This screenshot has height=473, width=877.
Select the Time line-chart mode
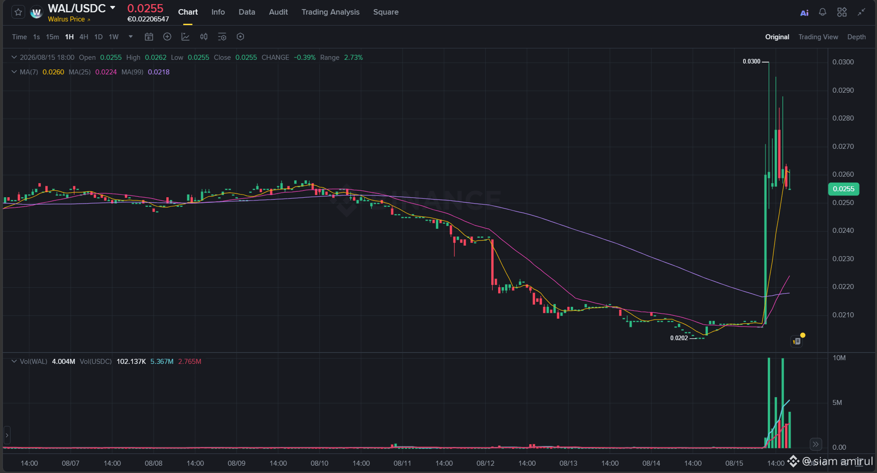[19, 37]
